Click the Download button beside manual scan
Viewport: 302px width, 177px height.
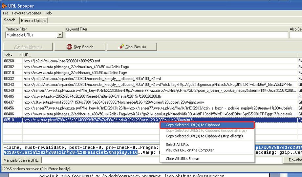tap(292, 160)
